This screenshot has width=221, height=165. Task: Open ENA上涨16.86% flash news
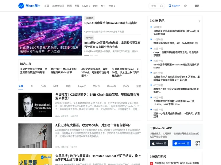[x=174, y=103]
